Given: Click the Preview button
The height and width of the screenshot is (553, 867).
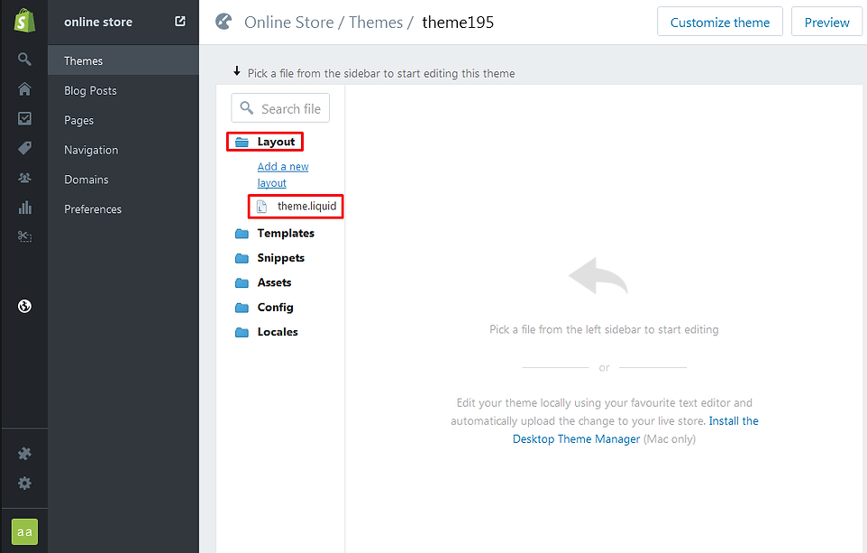Looking at the screenshot, I should click(826, 22).
